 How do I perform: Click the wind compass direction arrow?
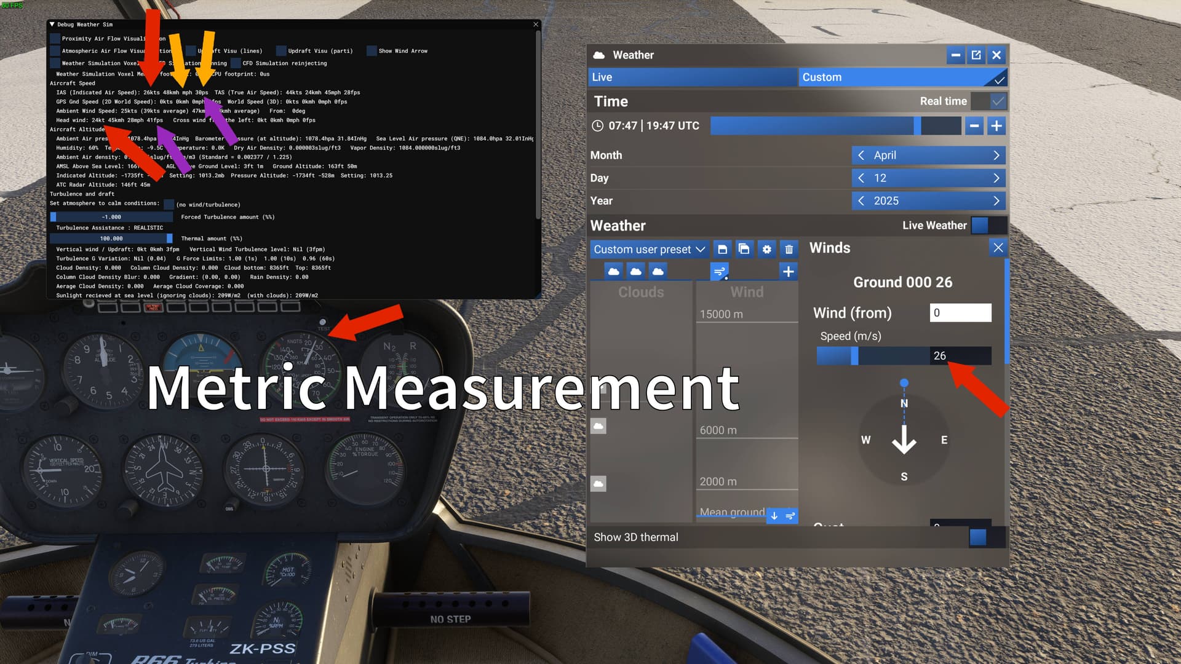[x=904, y=439]
